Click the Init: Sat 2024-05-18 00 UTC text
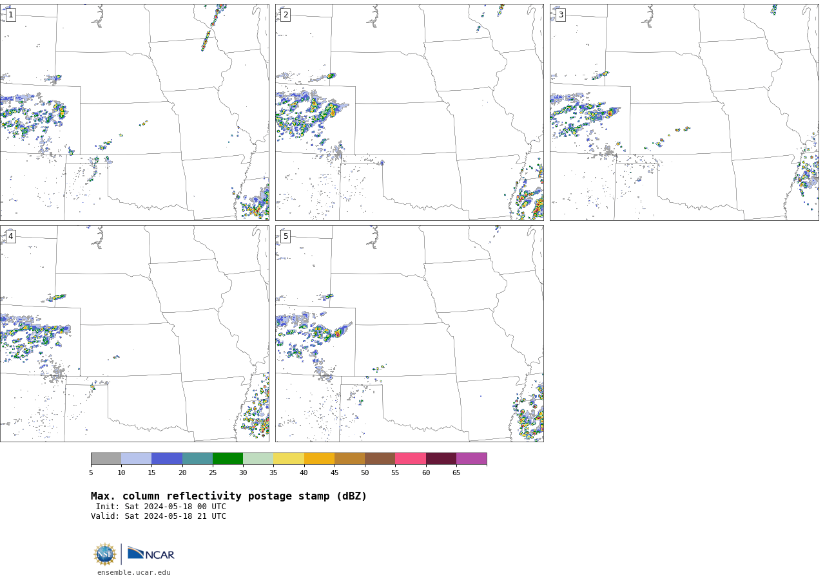825x580 pixels. [161, 507]
